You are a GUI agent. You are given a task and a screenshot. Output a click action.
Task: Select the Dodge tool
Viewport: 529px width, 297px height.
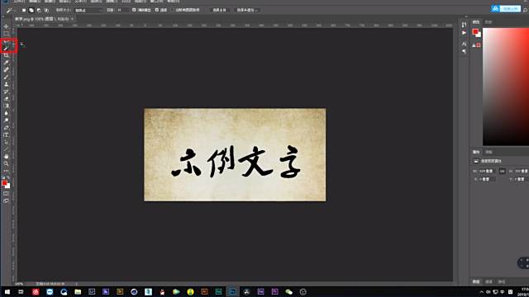point(6,120)
